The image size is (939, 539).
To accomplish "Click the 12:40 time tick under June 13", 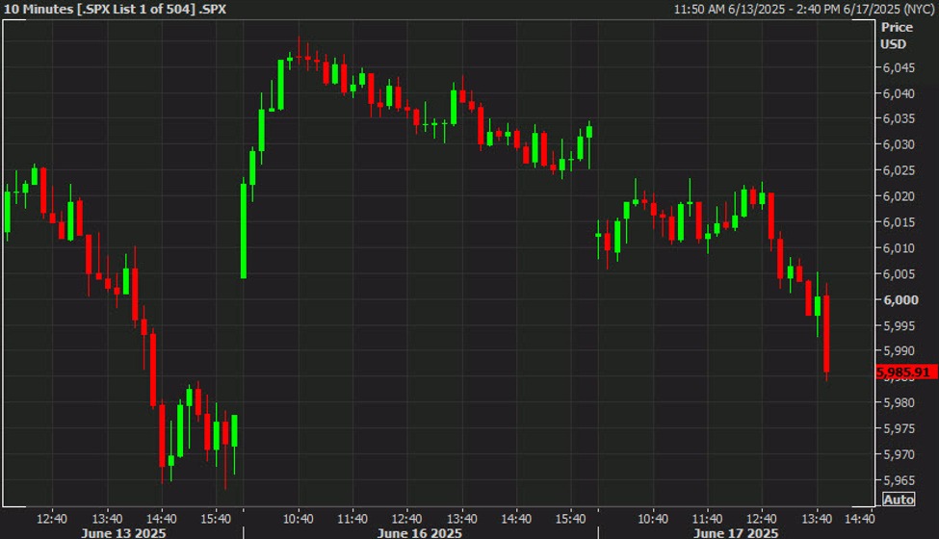I will click(x=52, y=519).
